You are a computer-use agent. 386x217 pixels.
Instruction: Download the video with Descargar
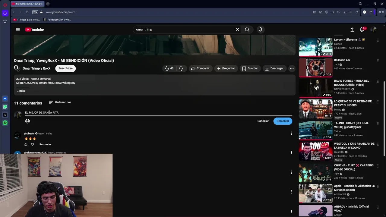[274, 68]
